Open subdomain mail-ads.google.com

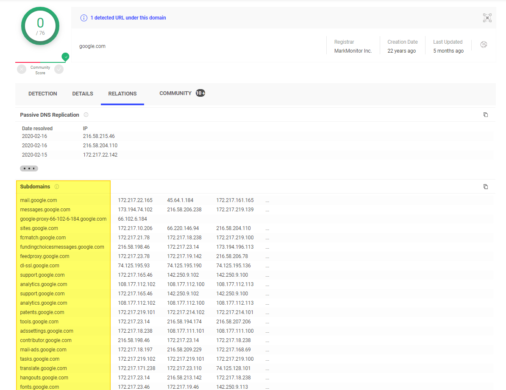[x=43, y=350]
